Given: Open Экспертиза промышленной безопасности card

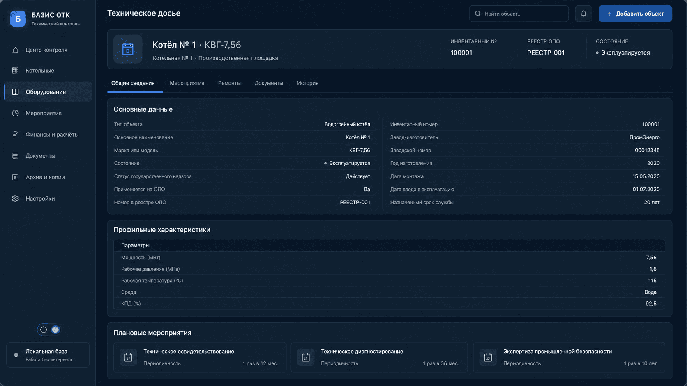Looking at the screenshot, I should (x=569, y=357).
